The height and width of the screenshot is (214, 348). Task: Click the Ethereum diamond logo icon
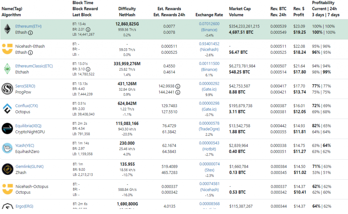(7, 29)
